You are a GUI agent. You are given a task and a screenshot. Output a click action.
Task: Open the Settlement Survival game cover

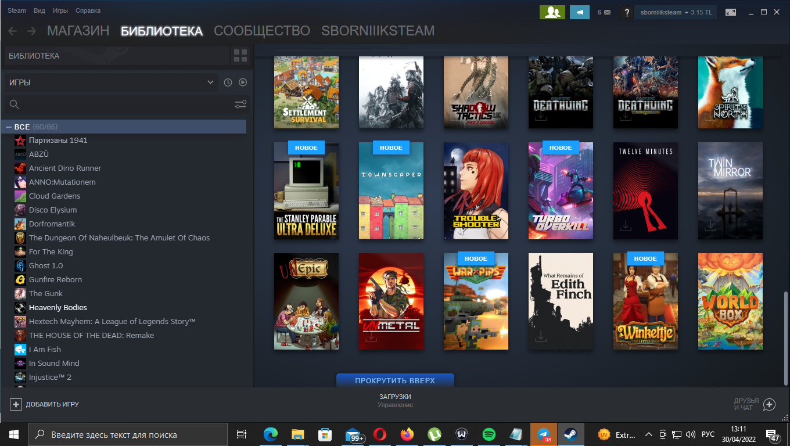tap(306, 92)
